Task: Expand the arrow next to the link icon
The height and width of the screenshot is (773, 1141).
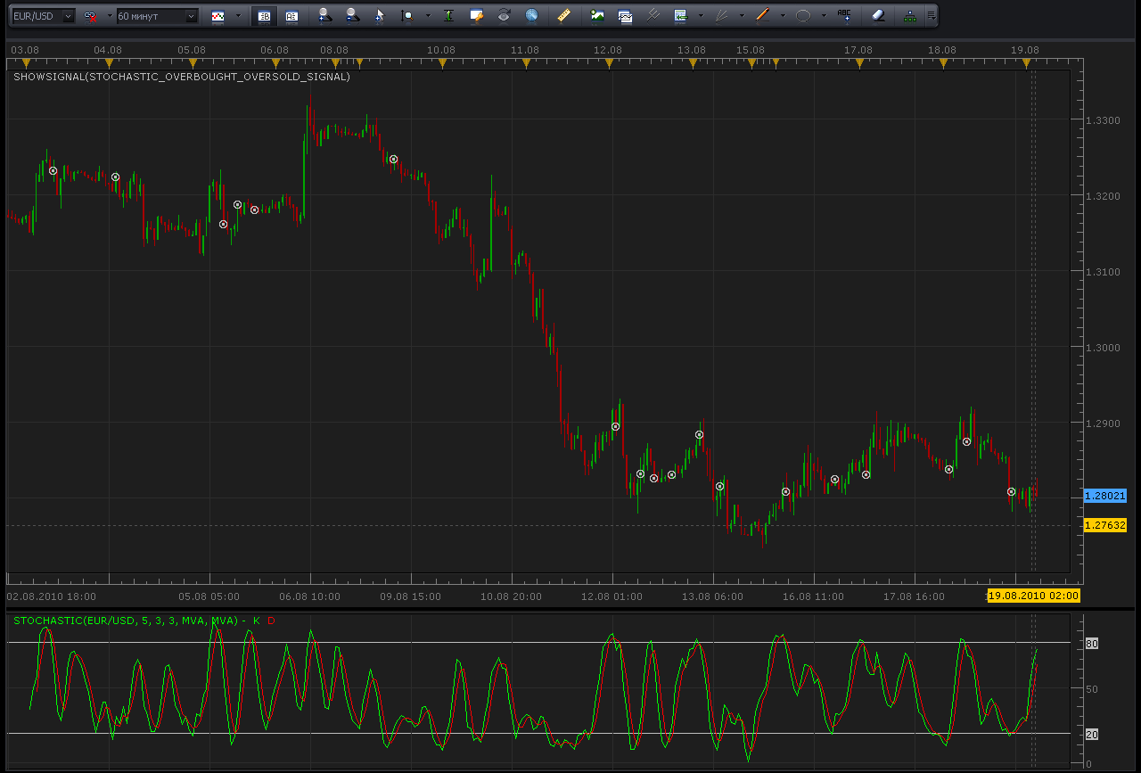Action: (109, 16)
